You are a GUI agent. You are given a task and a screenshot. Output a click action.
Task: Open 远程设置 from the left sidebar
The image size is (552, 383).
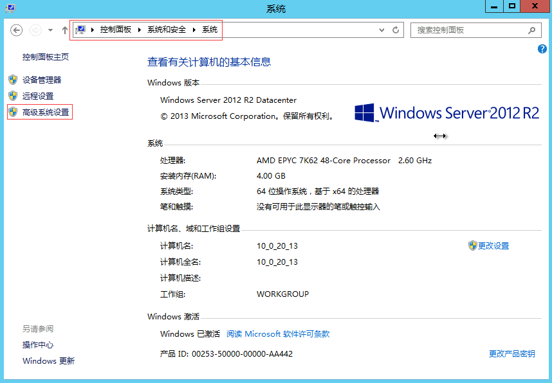[38, 96]
